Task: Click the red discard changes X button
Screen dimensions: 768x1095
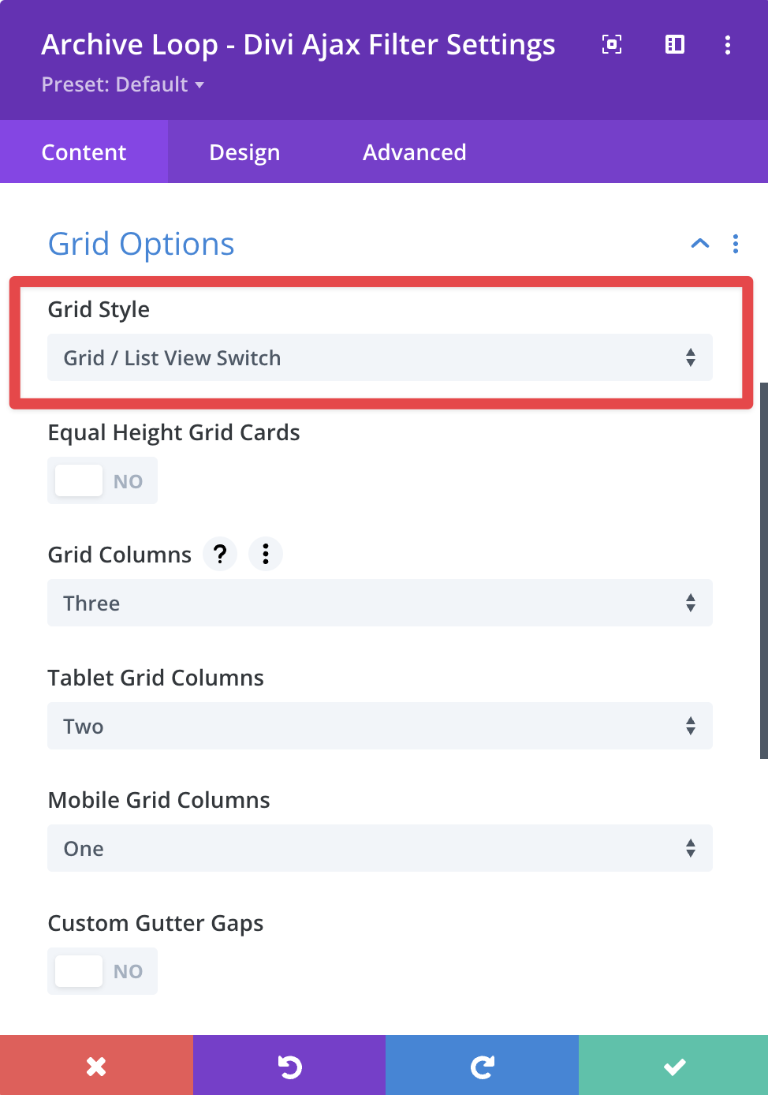Action: pos(96,1067)
